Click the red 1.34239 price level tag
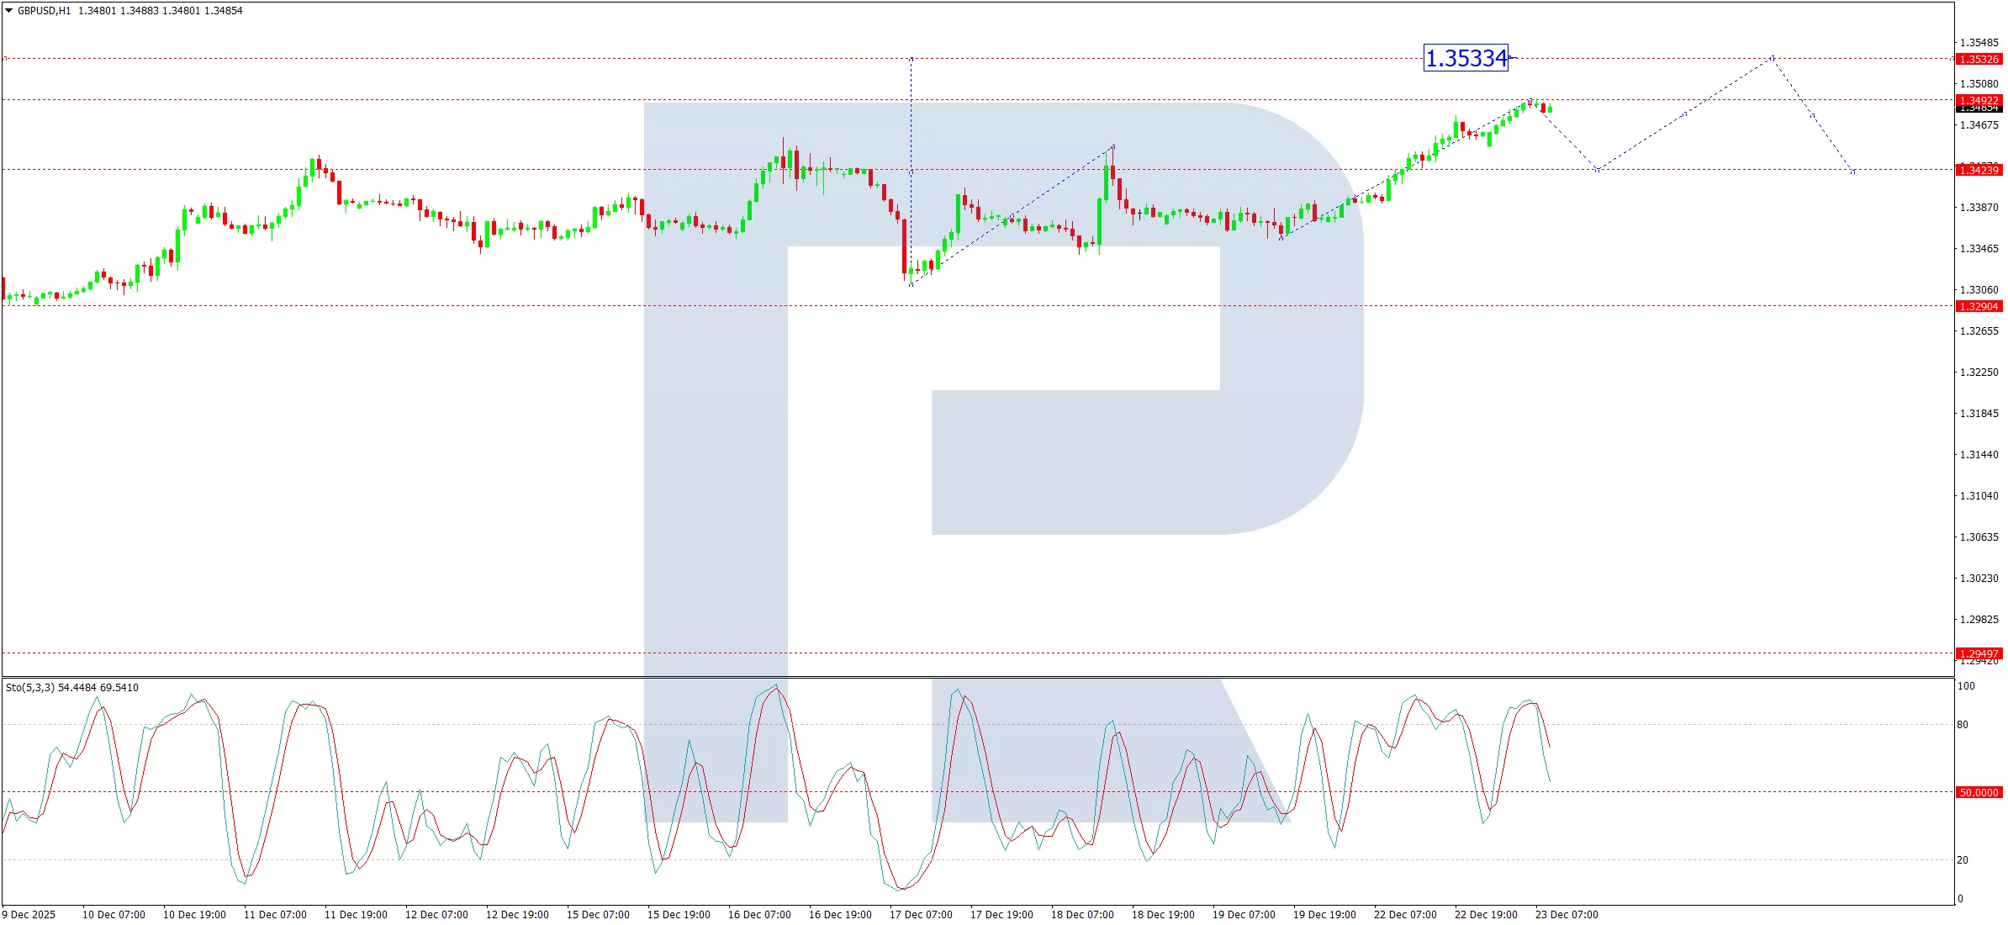 1979,171
